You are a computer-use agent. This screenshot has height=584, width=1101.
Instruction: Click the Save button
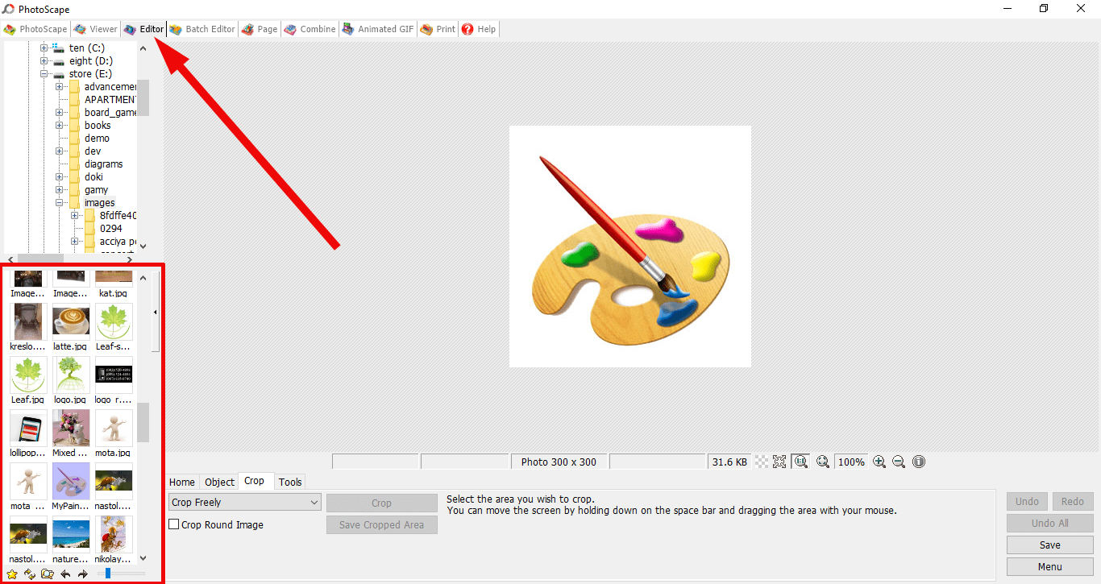1049,545
